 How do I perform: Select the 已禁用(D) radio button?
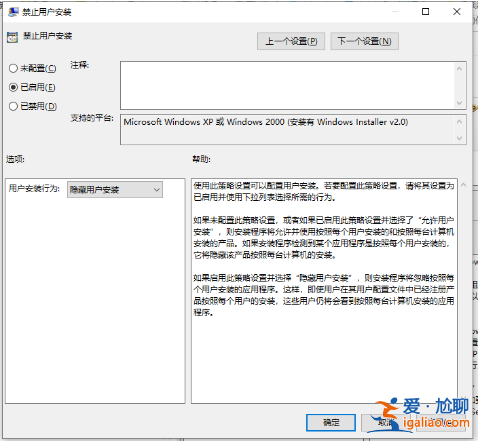[x=33, y=107]
